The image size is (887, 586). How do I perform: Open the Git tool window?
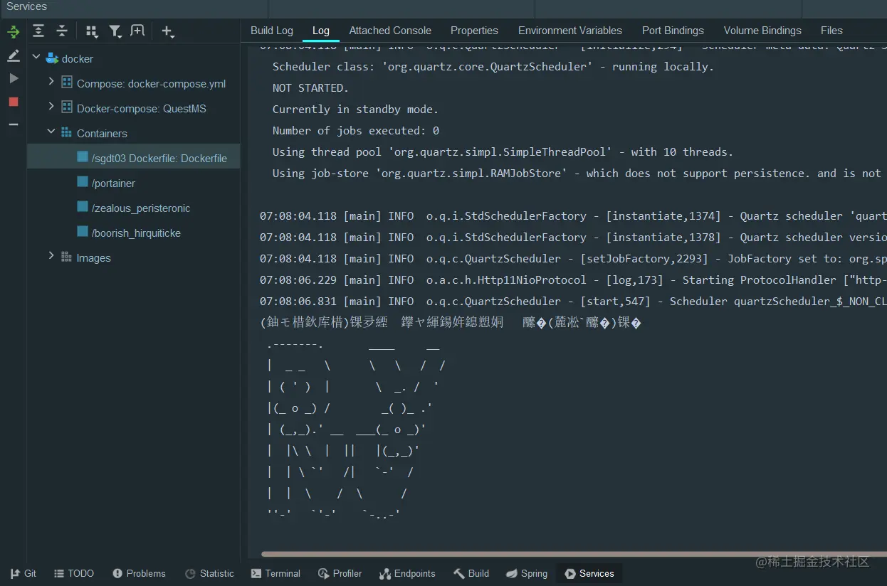coord(23,573)
